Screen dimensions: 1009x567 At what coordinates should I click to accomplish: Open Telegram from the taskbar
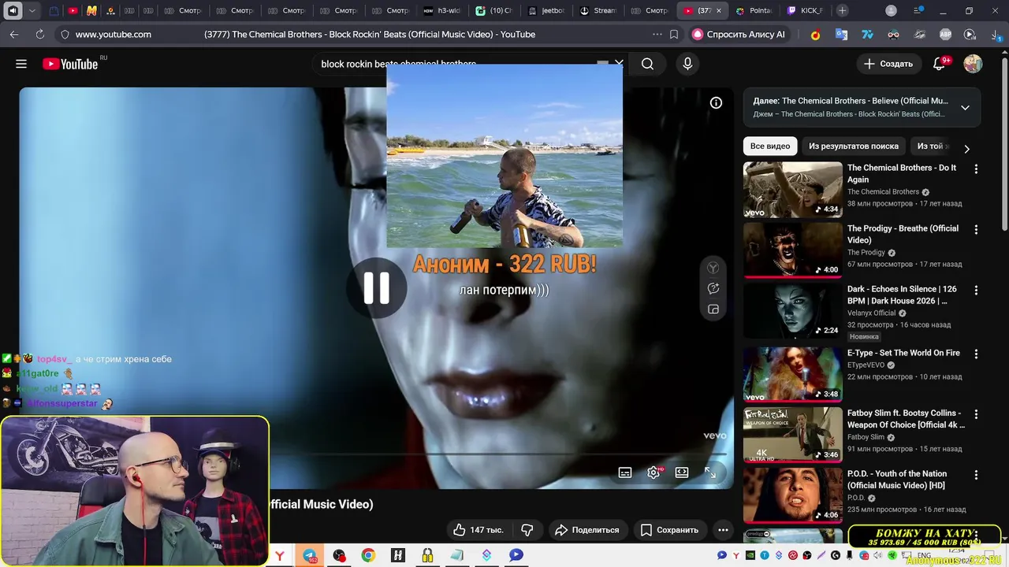click(x=310, y=555)
